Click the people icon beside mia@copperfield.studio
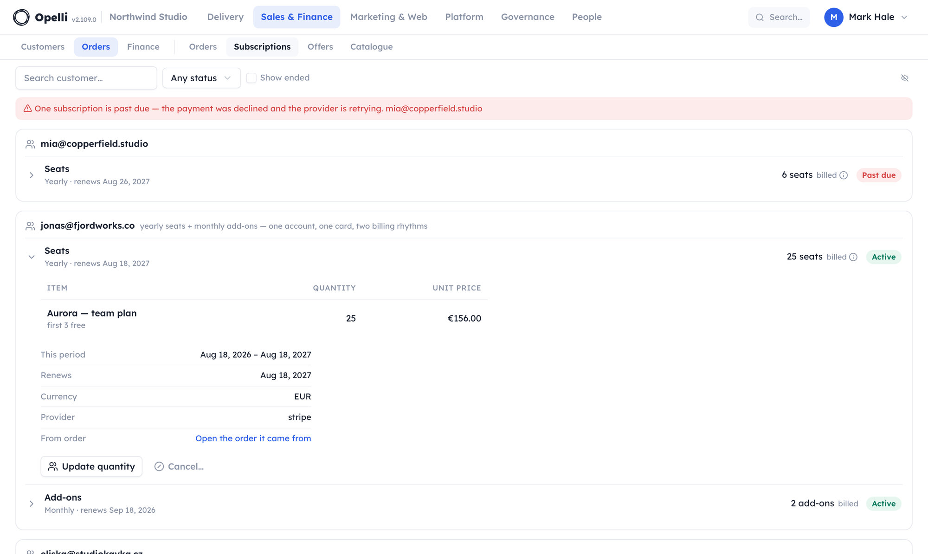928x554 pixels. pyautogui.click(x=30, y=144)
